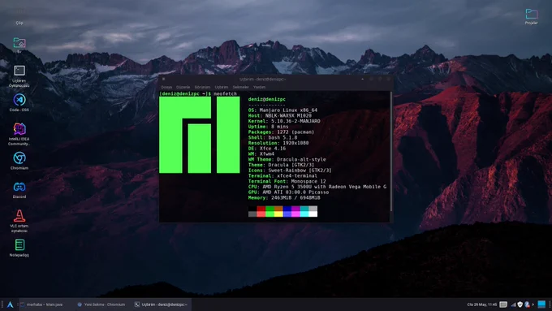Click the 'GPU: AMD ATI 03:00.0 Picasso' line

288,192
